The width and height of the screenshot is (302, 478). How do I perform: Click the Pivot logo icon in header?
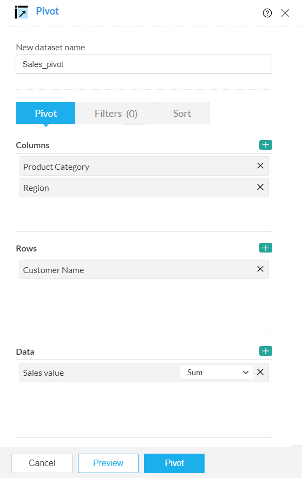21,12
